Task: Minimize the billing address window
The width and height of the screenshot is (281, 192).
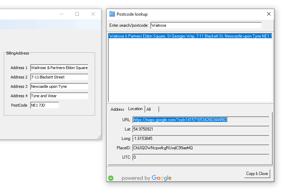Action: [x=61, y=14]
